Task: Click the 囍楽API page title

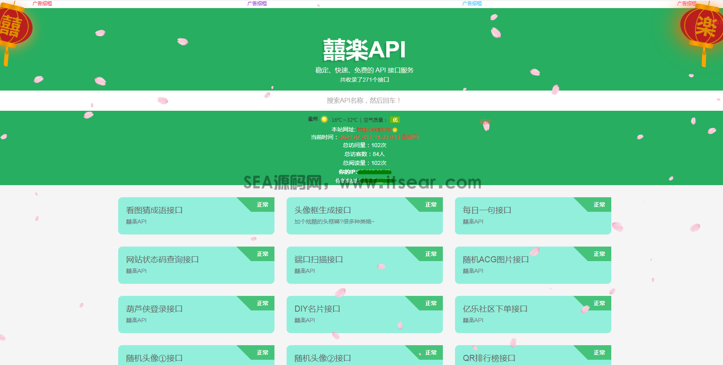Action: pyautogui.click(x=364, y=50)
